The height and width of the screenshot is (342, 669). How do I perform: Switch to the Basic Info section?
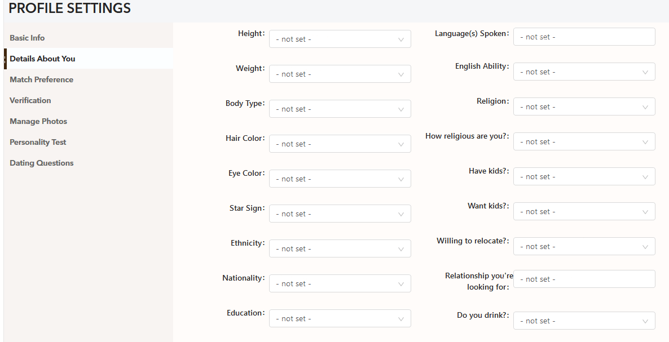click(27, 38)
